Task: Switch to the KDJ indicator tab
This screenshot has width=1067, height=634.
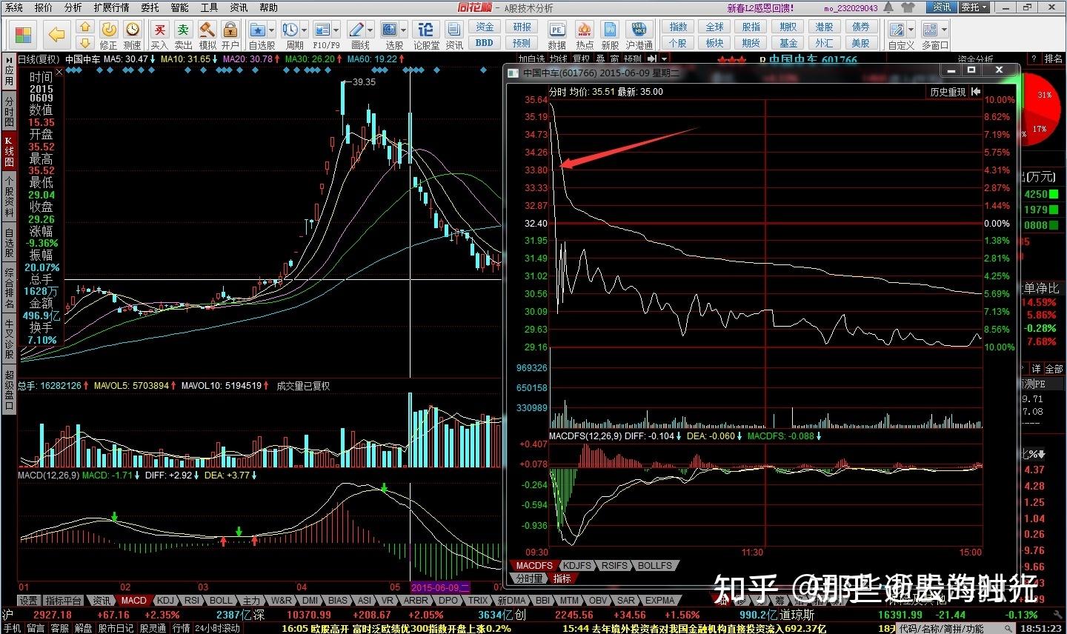Action: [166, 601]
